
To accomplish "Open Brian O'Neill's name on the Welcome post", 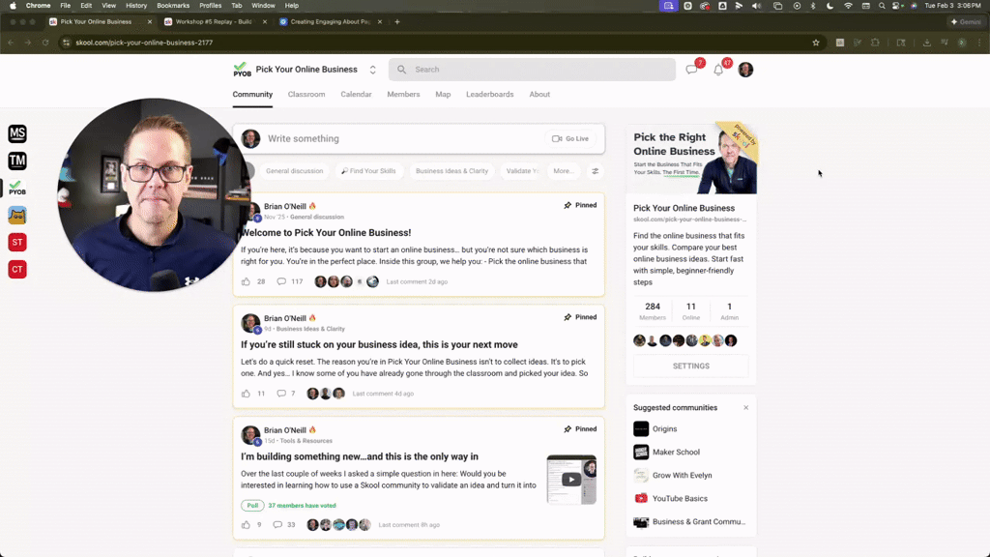I will pos(285,207).
